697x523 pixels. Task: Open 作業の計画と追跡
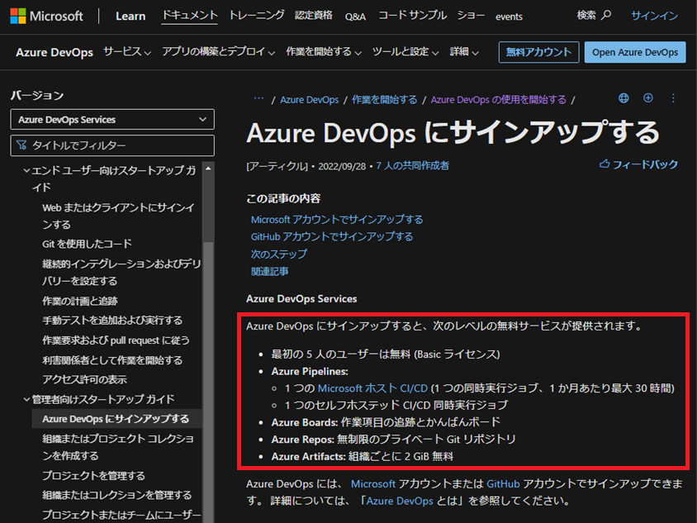click(x=80, y=301)
